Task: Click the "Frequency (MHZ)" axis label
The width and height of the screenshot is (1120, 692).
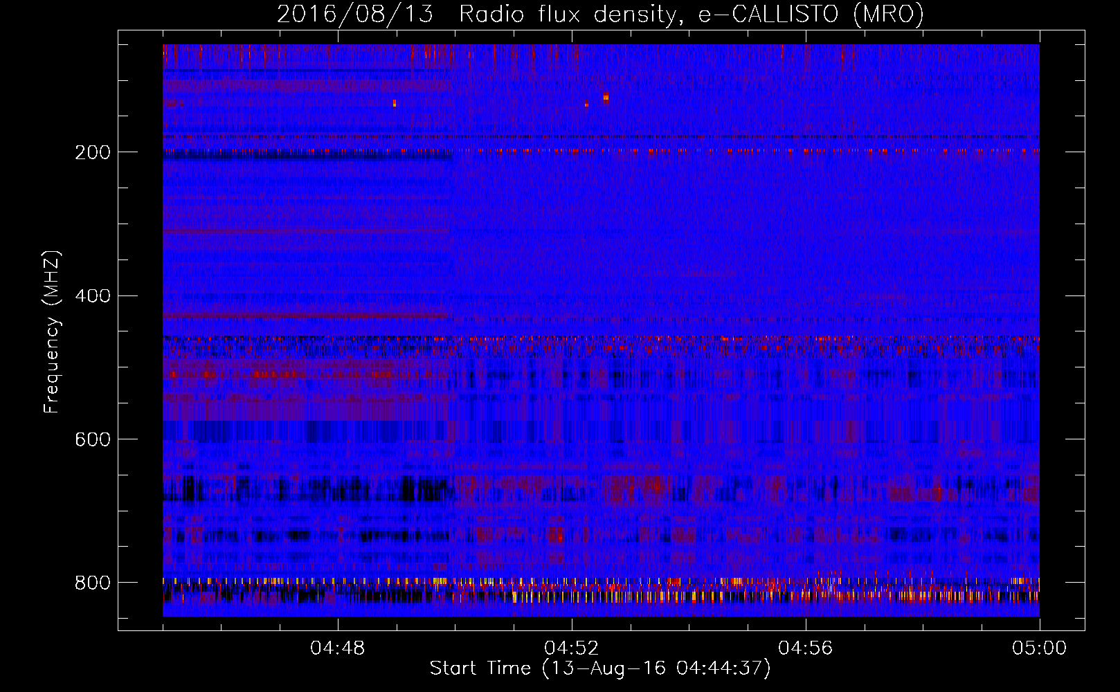Action: [52, 331]
